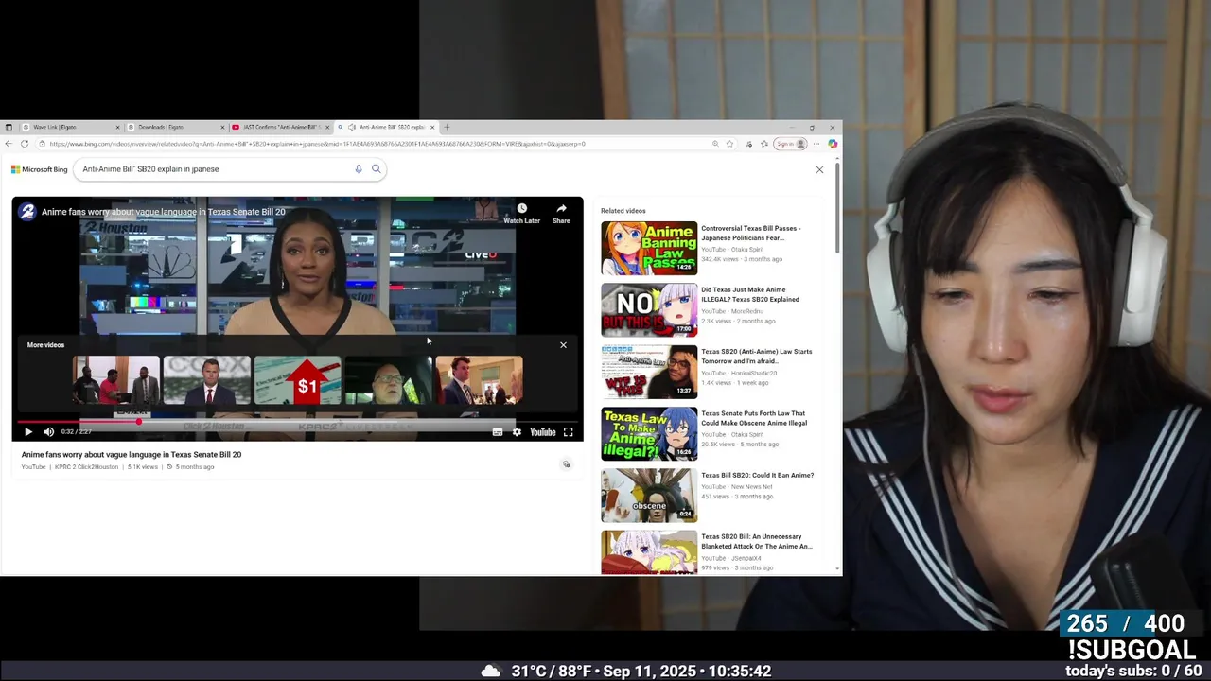Image resolution: width=1211 pixels, height=681 pixels.
Task: Click the main video title below player
Action: (132, 455)
